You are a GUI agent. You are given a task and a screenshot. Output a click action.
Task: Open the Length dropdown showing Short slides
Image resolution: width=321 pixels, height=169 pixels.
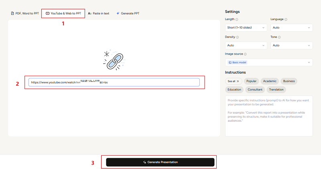[x=246, y=28]
